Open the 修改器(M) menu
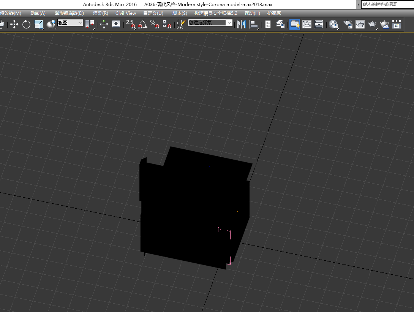414x312 pixels. pyautogui.click(x=11, y=13)
